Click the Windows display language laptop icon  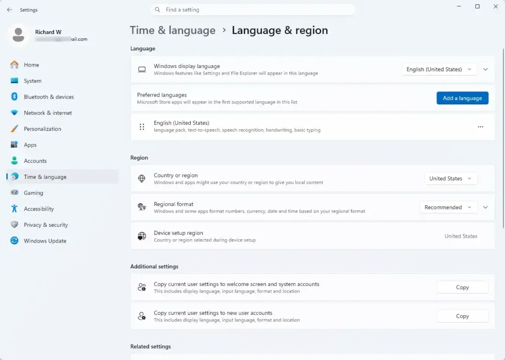142,69
